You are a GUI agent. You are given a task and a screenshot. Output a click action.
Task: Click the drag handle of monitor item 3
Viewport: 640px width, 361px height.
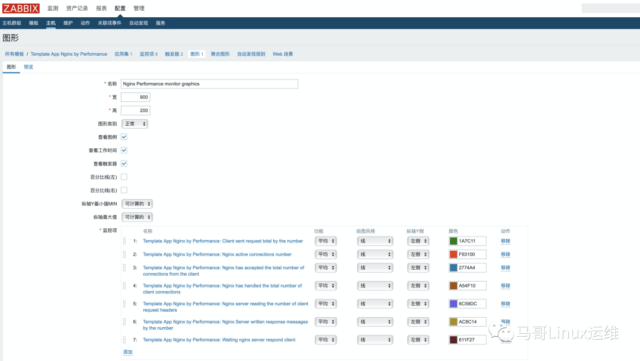click(124, 268)
